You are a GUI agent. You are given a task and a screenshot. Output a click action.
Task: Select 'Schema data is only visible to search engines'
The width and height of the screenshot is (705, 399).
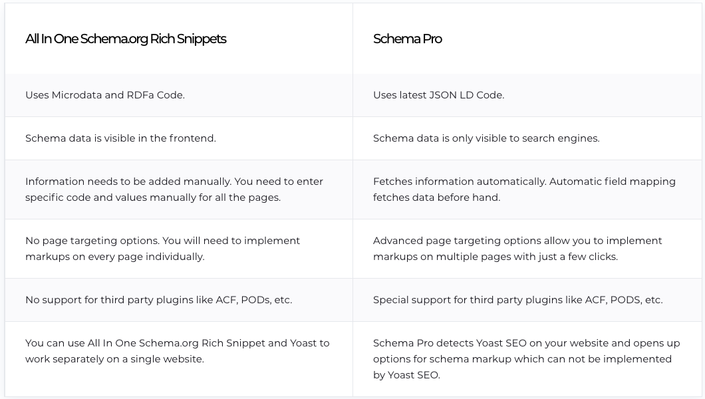pos(486,138)
